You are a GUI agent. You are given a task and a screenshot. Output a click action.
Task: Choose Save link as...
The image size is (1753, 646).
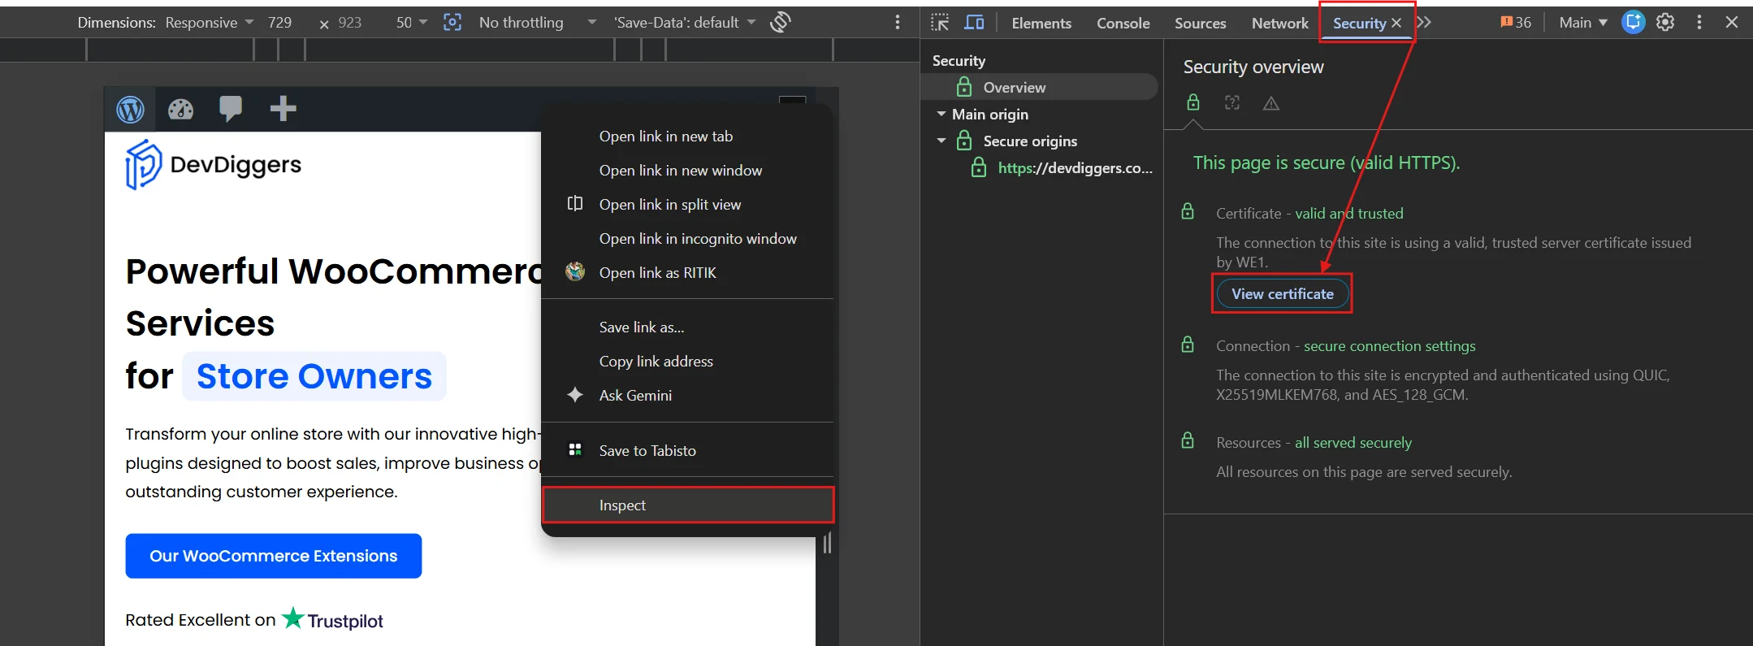[x=687, y=327]
